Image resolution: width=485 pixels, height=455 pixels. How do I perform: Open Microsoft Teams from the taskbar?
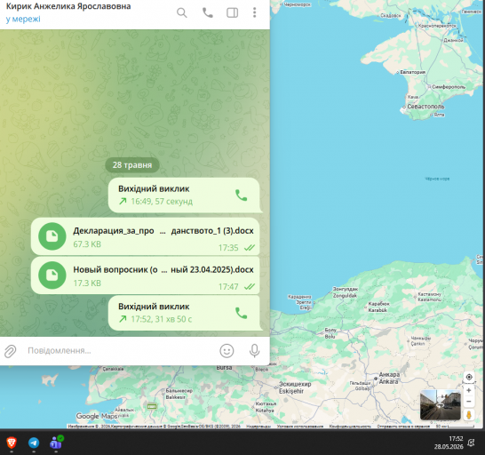pyautogui.click(x=56, y=443)
